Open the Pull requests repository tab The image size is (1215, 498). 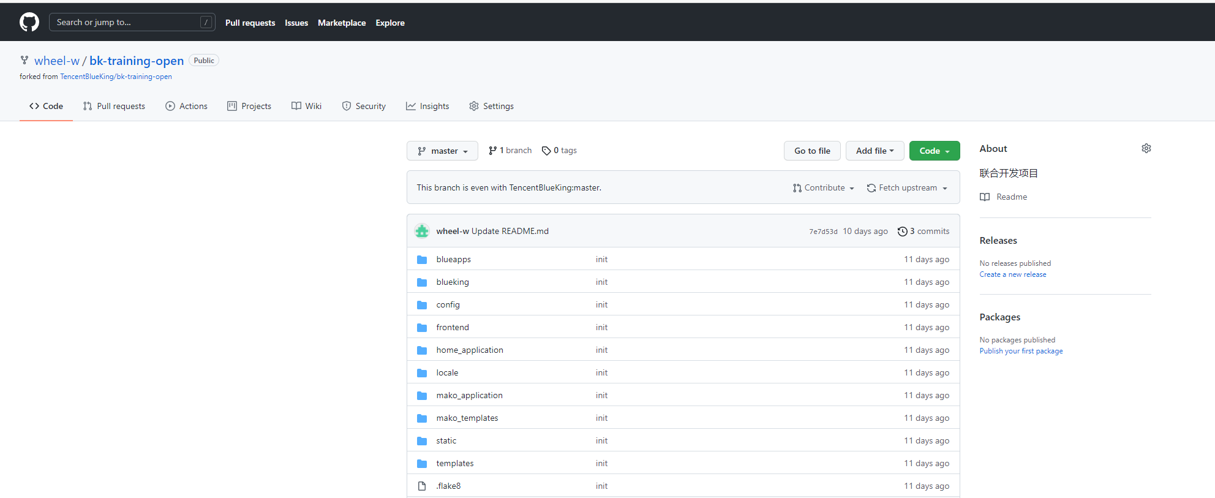pyautogui.click(x=114, y=106)
